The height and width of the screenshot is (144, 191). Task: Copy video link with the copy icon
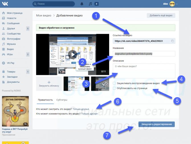tap(172, 41)
